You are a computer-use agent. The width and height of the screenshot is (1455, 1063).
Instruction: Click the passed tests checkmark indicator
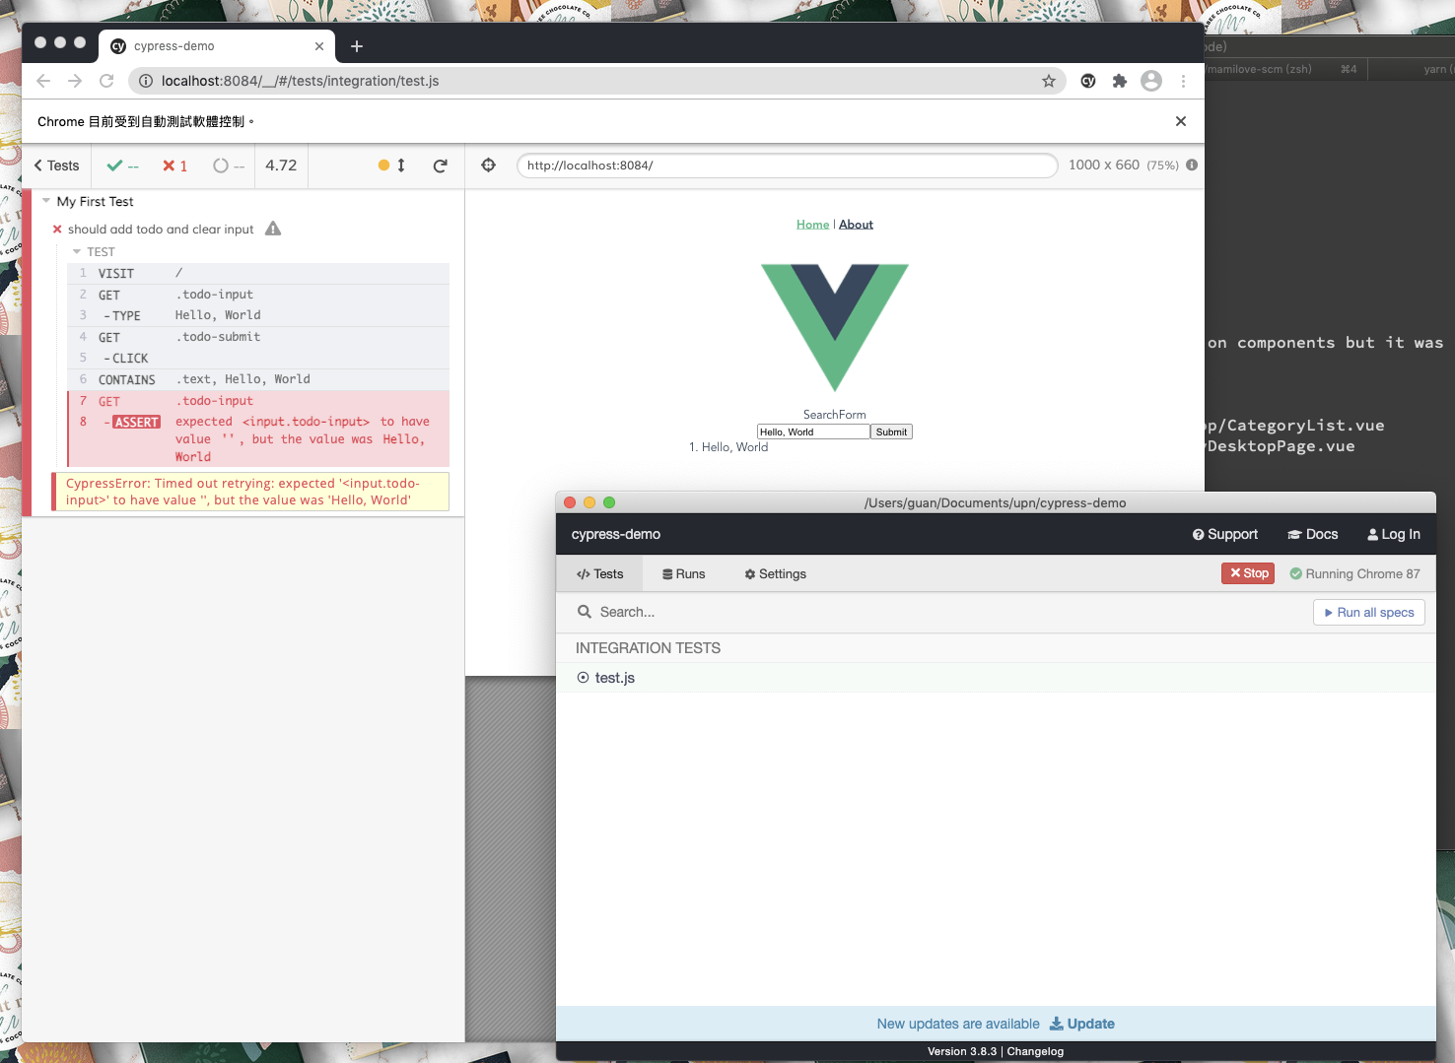coord(123,166)
